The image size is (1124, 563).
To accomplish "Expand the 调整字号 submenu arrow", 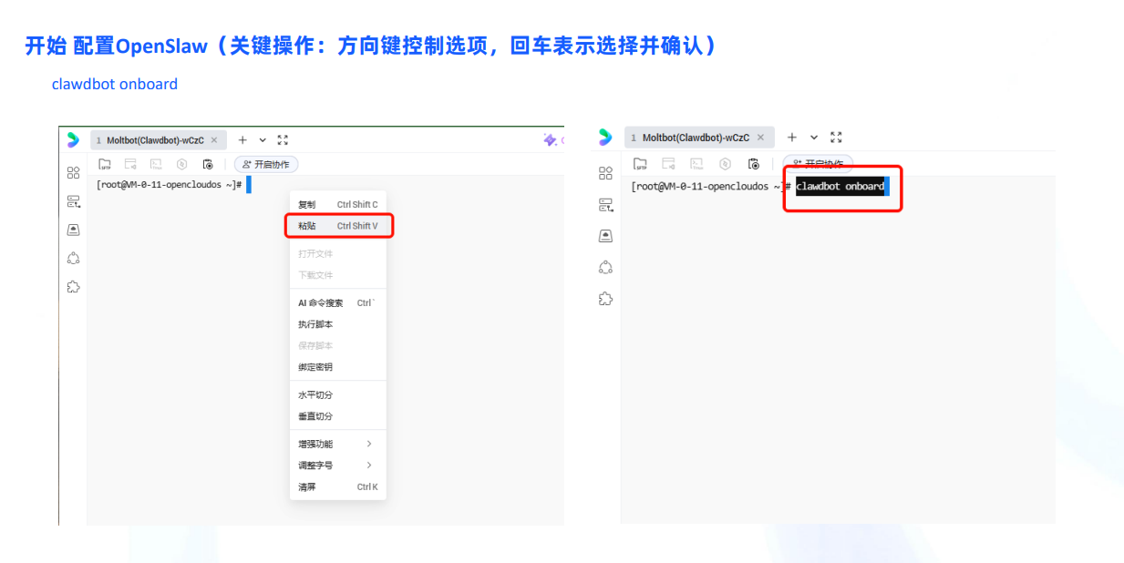I will click(369, 465).
